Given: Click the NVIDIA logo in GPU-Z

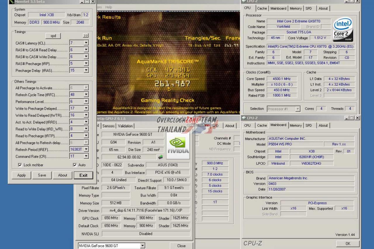Looking at the screenshot, I should point(178,146).
